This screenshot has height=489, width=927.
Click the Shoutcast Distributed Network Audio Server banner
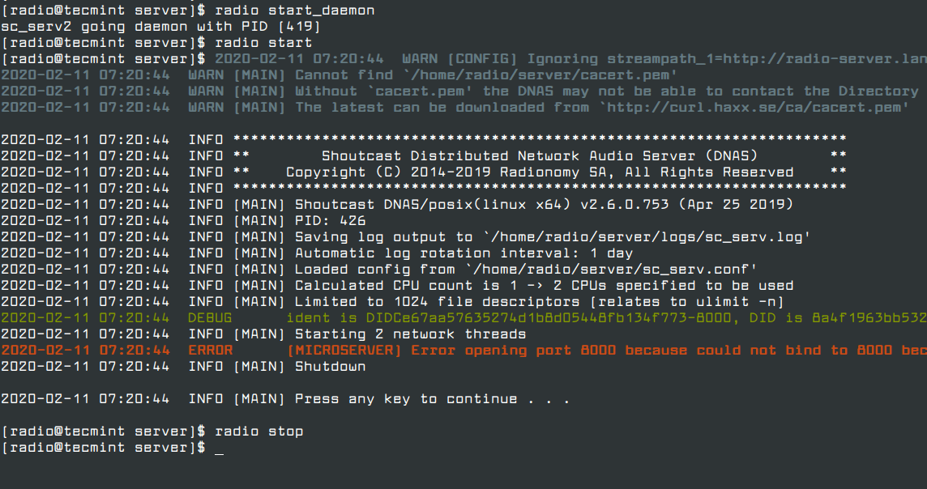tap(539, 156)
